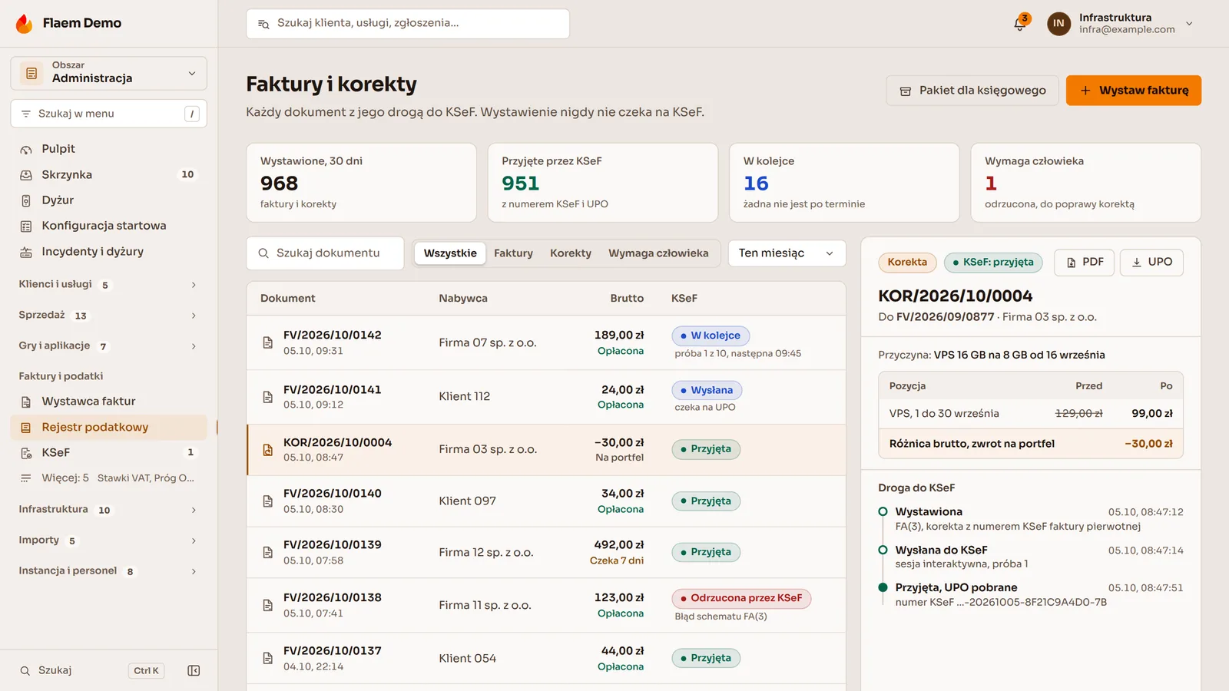
Task: Expand Sprzedaż section
Action: point(109,316)
